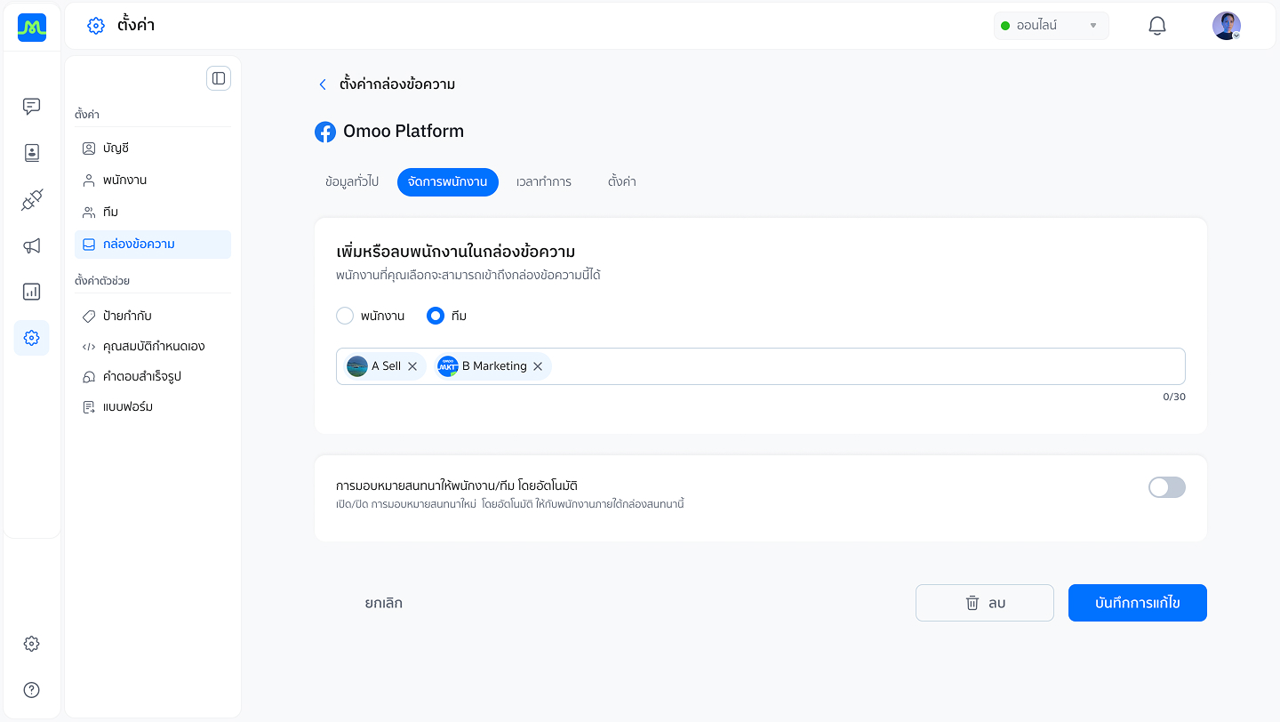Click the gear icon in the ตั้งค่า header
Viewport: 1280px width, 722px height.
[x=96, y=26]
